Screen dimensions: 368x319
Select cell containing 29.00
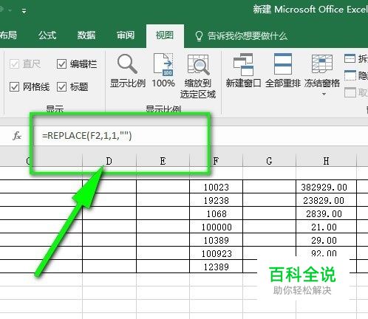pyautogui.click(x=326, y=240)
